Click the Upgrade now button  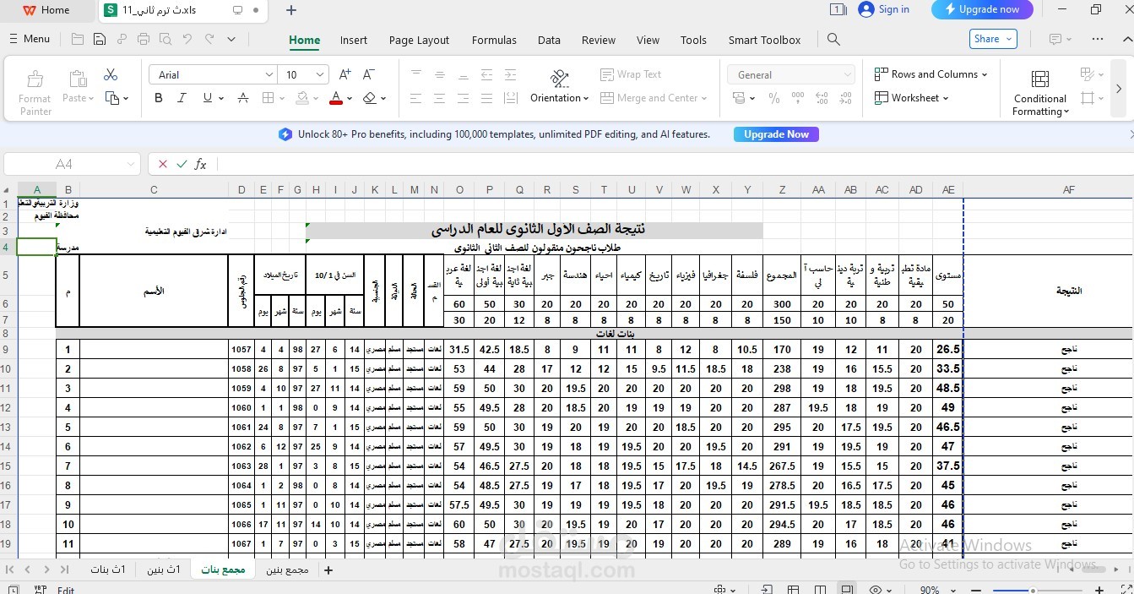click(x=980, y=9)
